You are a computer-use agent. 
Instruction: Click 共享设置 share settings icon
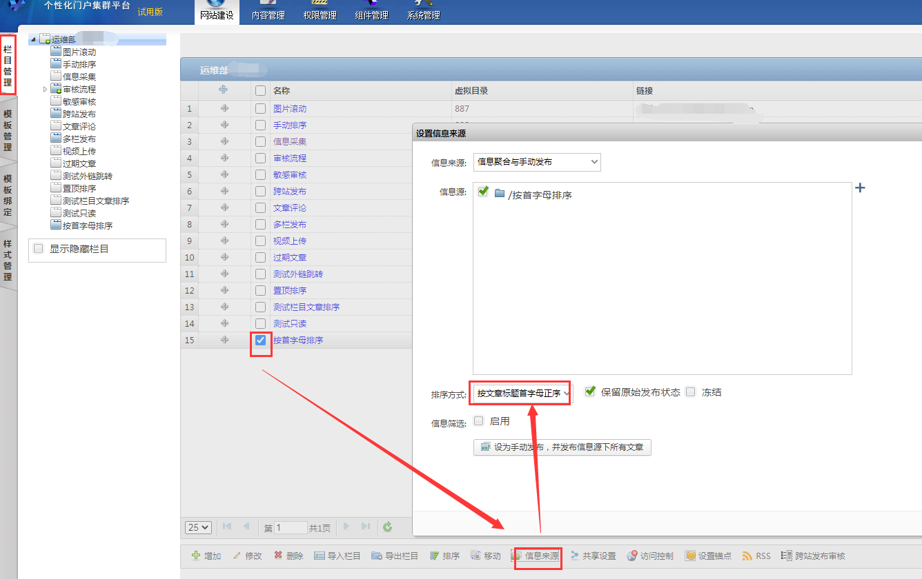(x=575, y=556)
